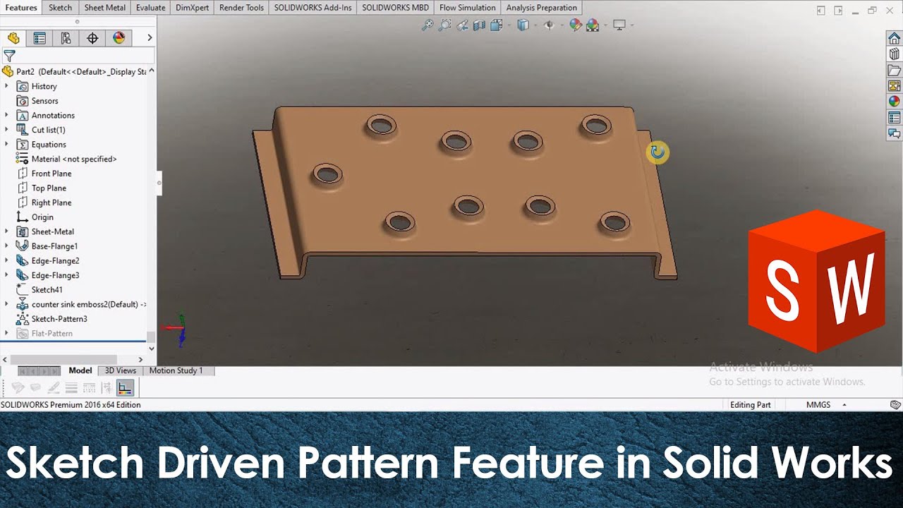Switch to the Sketch tab
Viewport: 903px width, 508px height.
[60, 8]
